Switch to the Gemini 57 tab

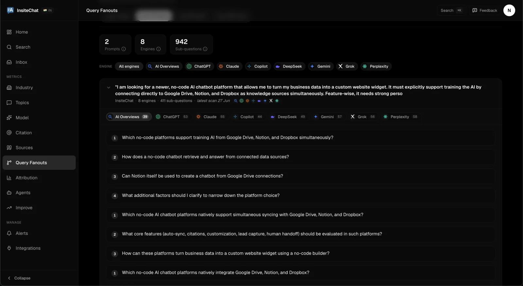tap(328, 117)
